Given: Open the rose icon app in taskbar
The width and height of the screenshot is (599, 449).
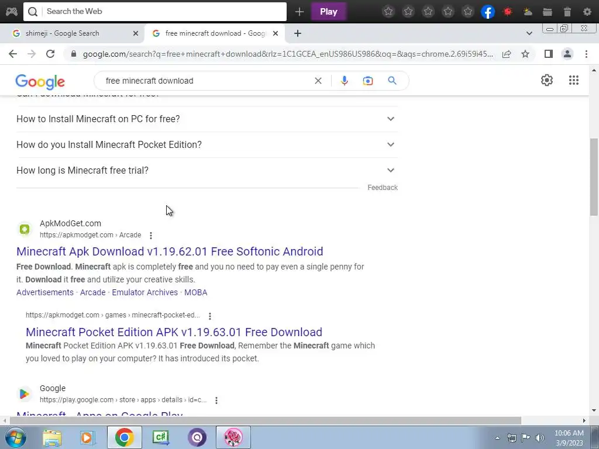Looking at the screenshot, I should pos(233,437).
